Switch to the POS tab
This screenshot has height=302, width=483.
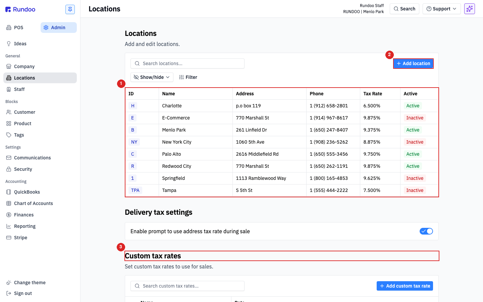19,28
